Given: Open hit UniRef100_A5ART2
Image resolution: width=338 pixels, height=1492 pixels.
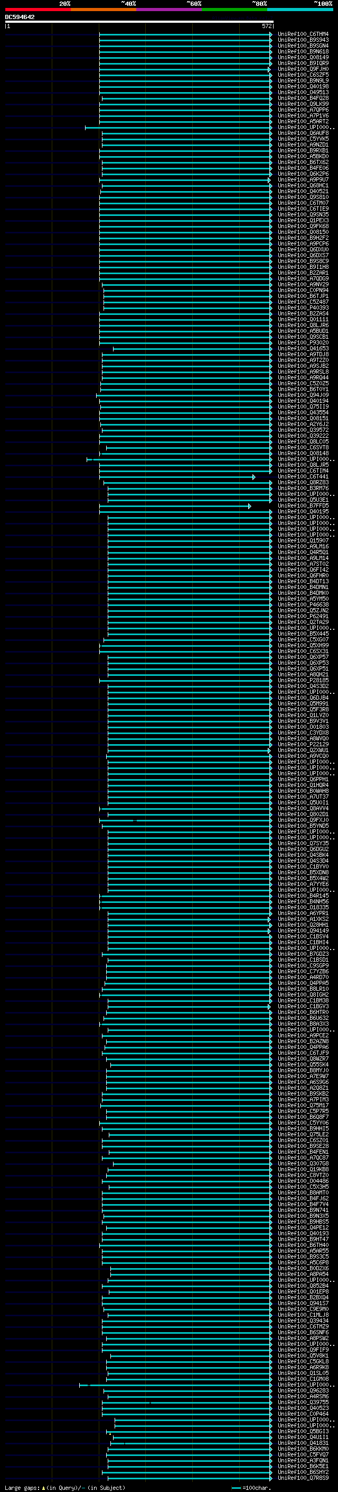Looking at the screenshot, I should pos(303,122).
